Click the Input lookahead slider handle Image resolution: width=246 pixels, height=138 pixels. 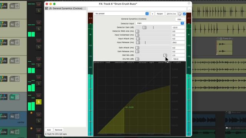pyautogui.click(x=137, y=35)
